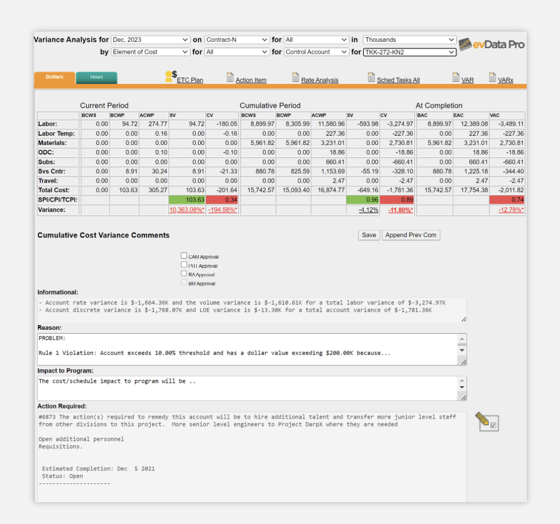Click the evData Pro logo
The height and width of the screenshot is (524, 560).
pos(491,44)
